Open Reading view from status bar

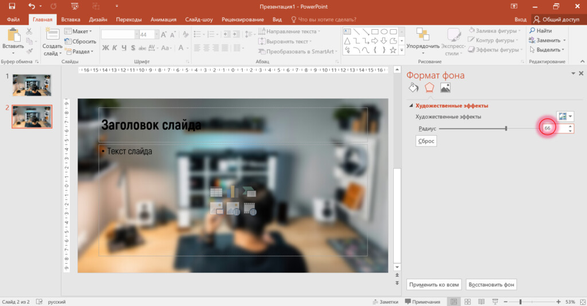(x=481, y=301)
